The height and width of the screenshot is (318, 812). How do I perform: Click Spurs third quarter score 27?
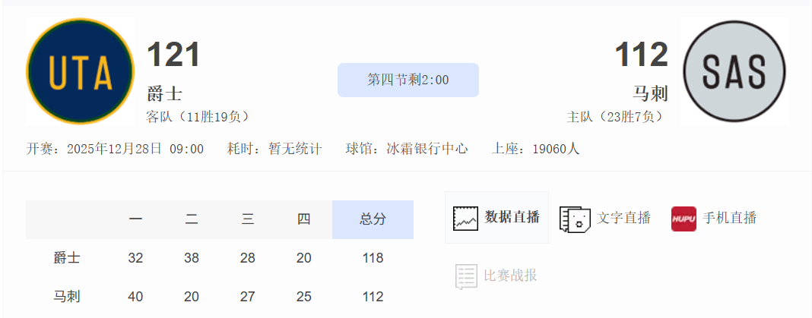coord(248,297)
